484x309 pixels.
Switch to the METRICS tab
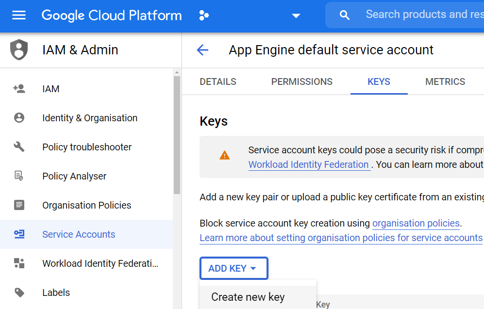point(445,81)
